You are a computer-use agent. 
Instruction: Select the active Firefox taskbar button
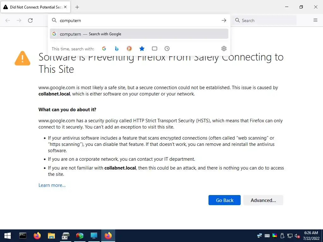pos(108,236)
